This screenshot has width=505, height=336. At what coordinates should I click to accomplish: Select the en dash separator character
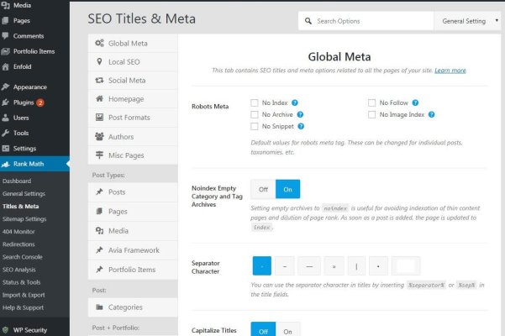tap(285, 265)
